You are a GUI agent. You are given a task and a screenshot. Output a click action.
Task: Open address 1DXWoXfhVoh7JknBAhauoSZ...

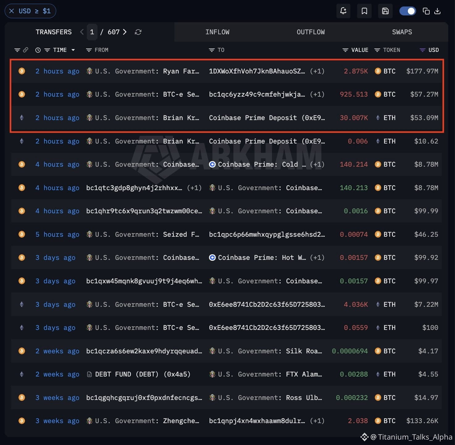coord(257,71)
